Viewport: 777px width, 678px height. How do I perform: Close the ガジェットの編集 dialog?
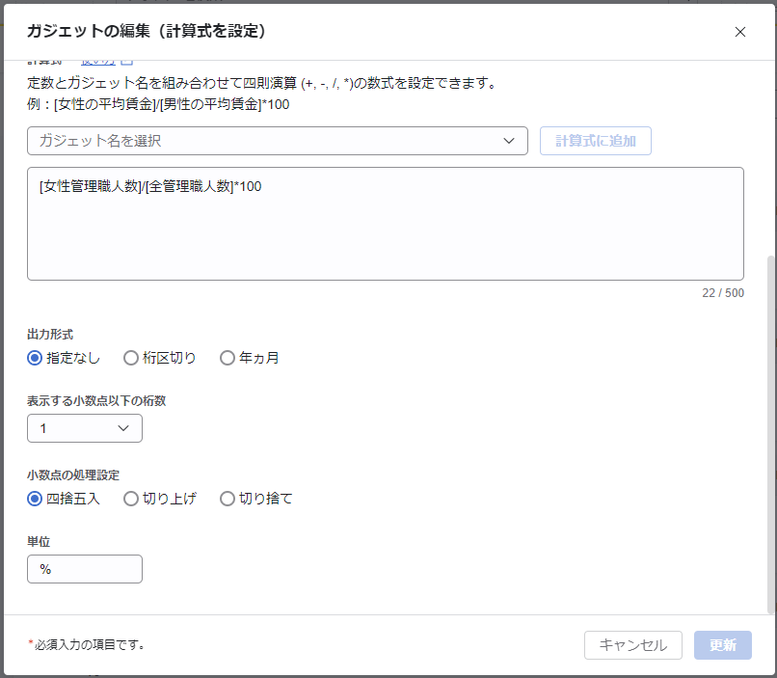coord(740,32)
